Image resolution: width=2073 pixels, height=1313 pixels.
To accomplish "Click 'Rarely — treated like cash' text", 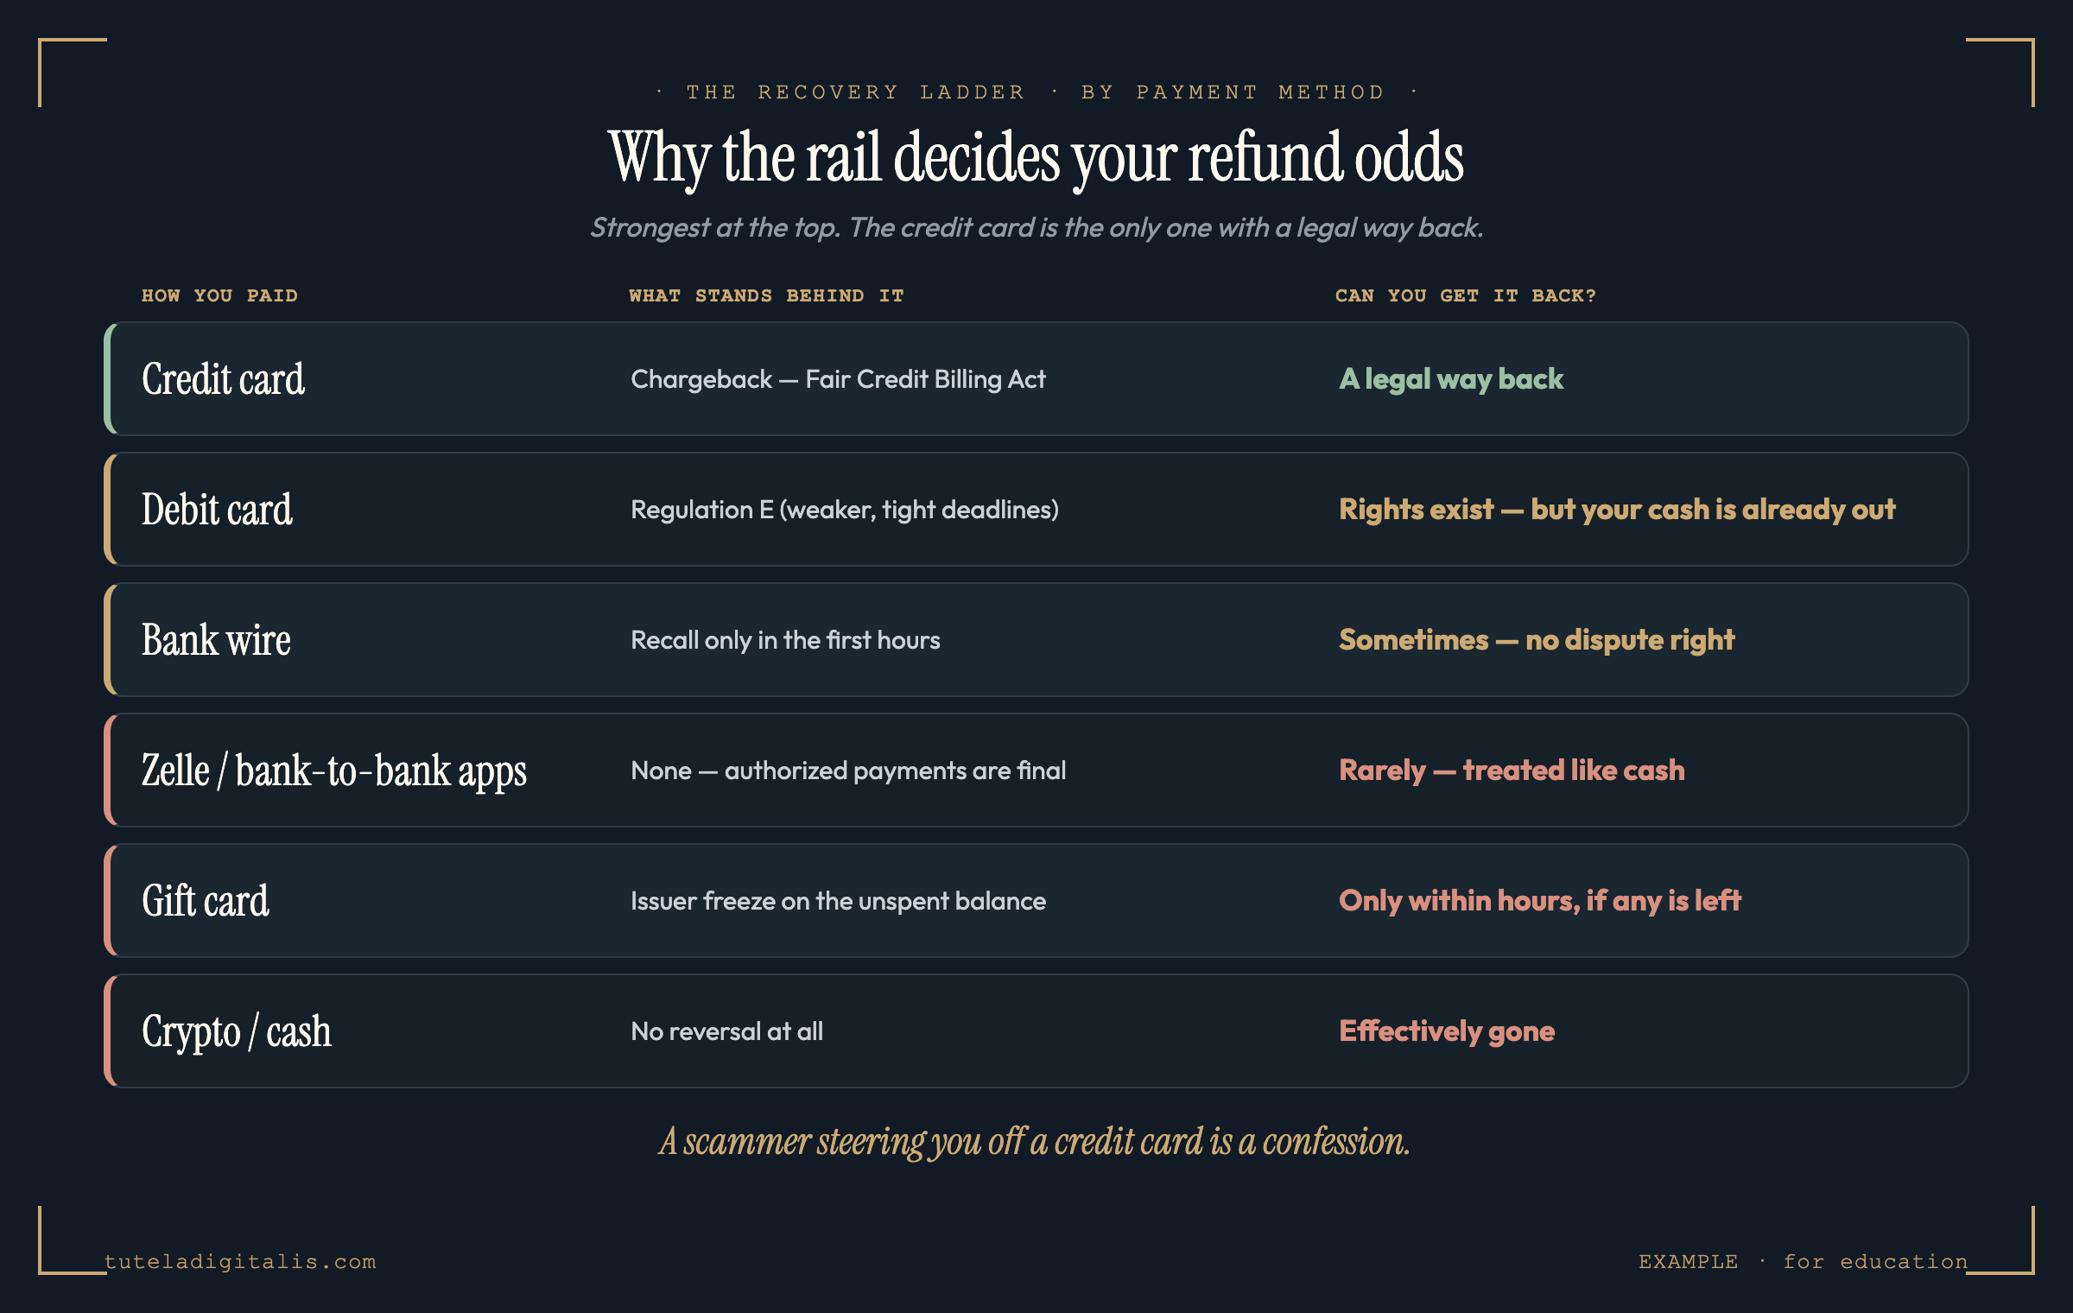I will 1512,771.
